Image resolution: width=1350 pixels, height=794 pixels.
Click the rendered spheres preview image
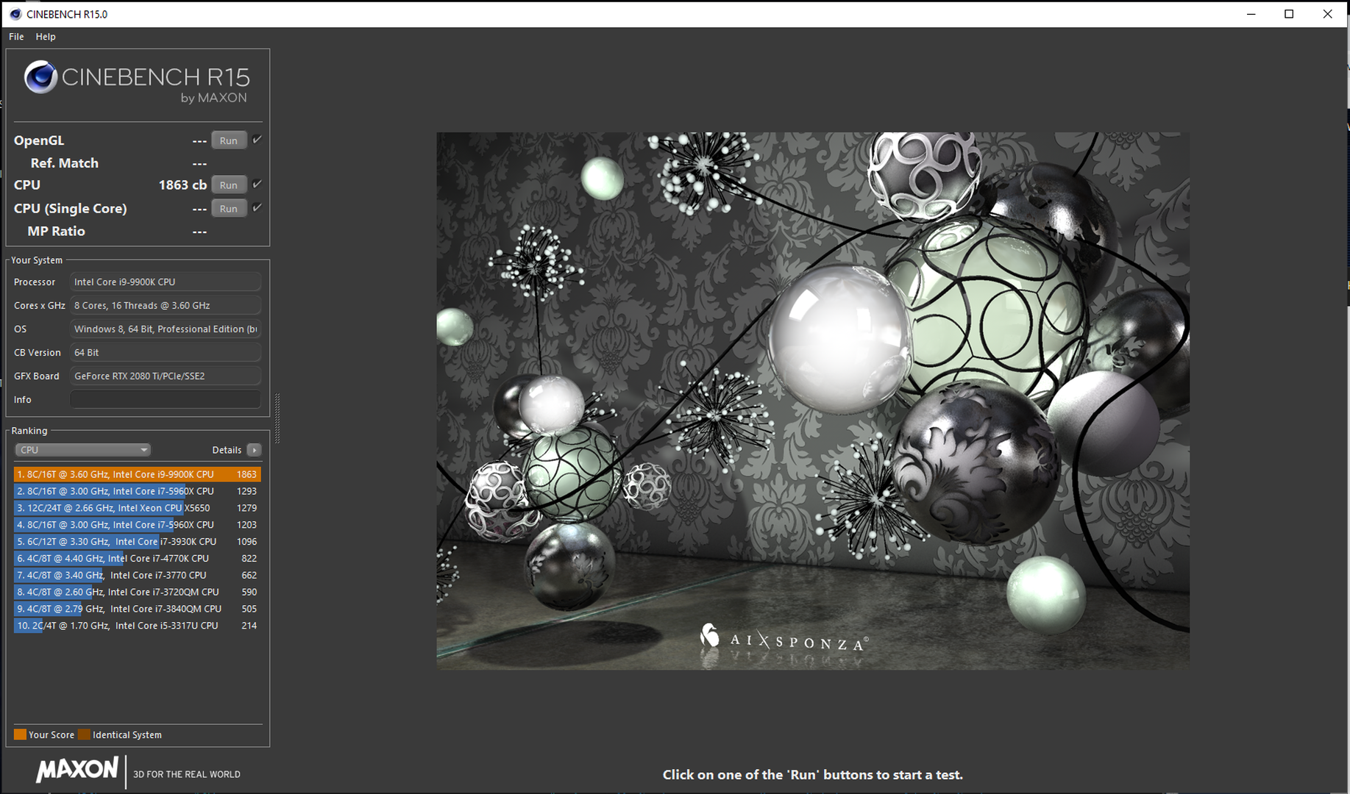(813, 401)
